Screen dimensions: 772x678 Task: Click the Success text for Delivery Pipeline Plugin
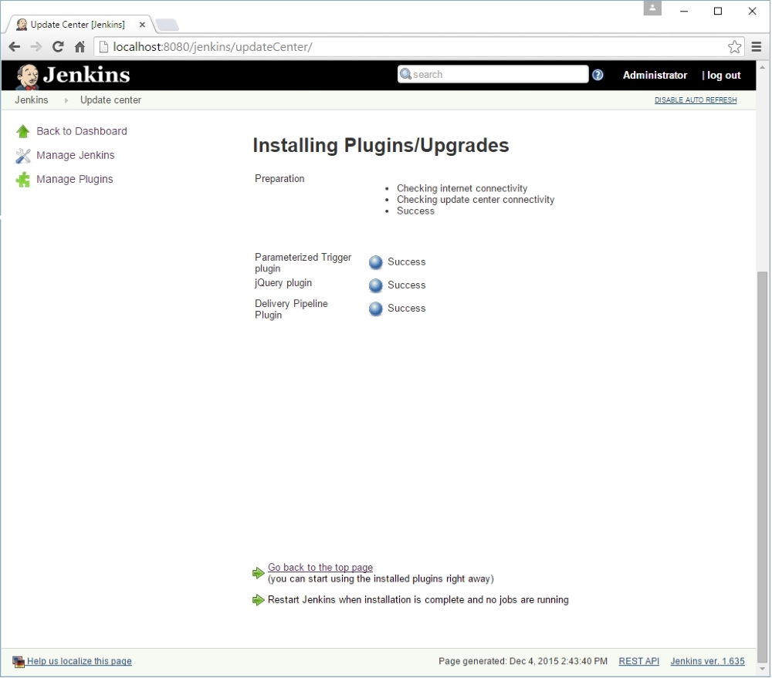(x=407, y=308)
